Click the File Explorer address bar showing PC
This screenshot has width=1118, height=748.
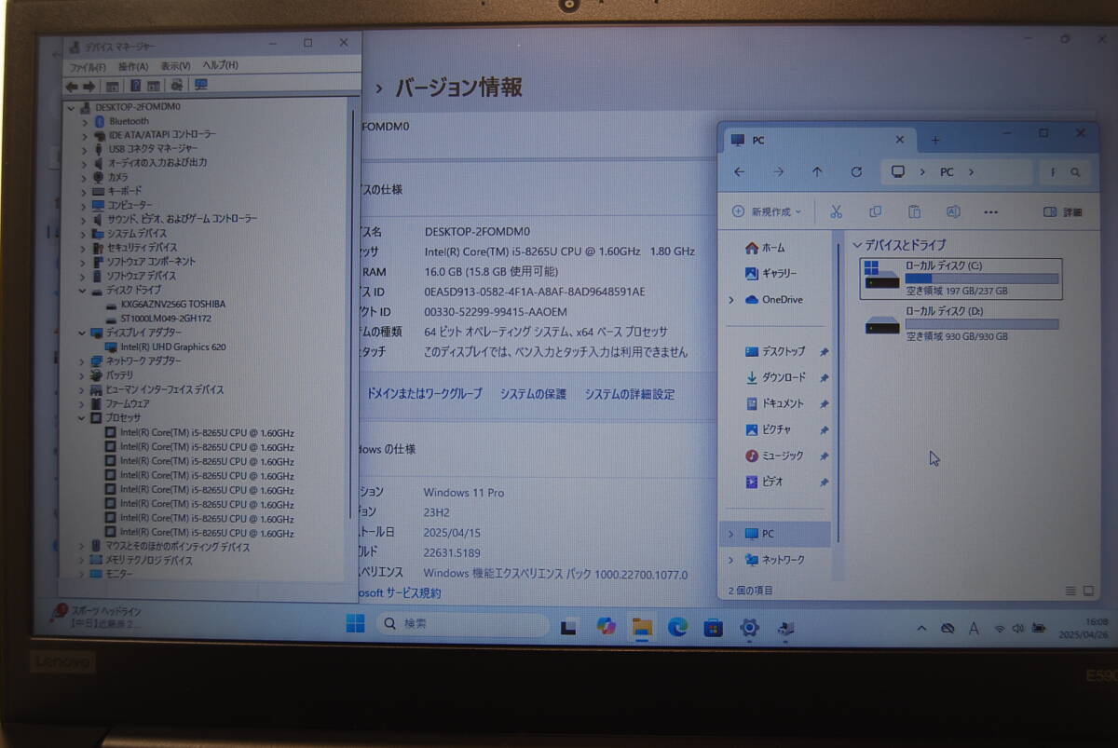(x=957, y=172)
